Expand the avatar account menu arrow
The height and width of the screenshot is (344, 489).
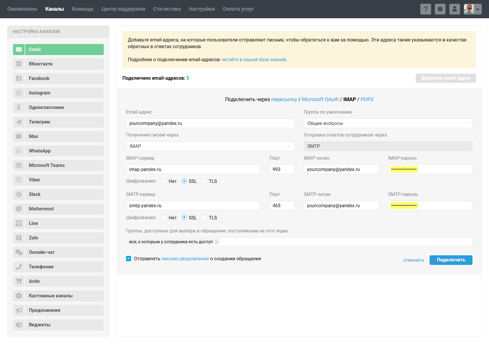tap(478, 9)
